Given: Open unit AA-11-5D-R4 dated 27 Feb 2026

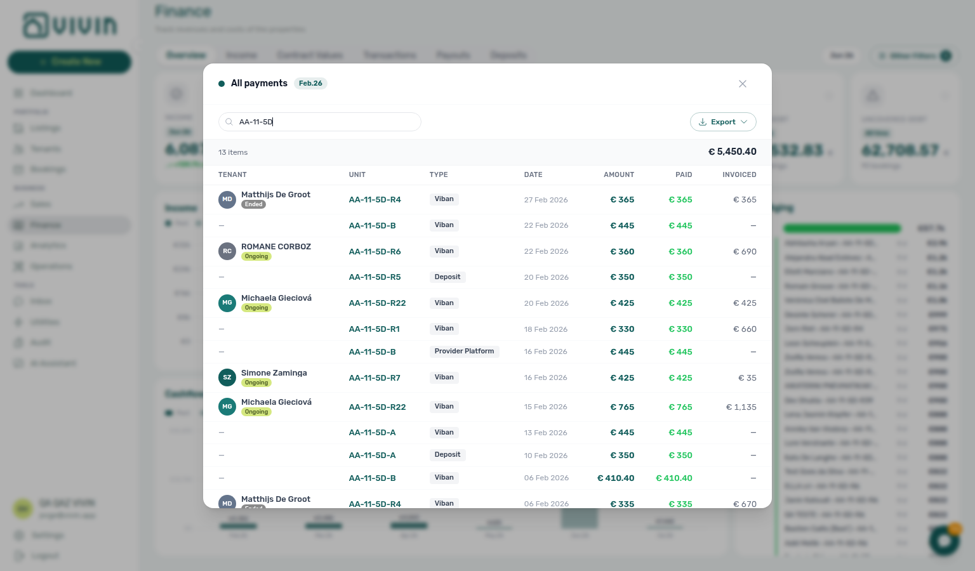Looking at the screenshot, I should coord(375,200).
